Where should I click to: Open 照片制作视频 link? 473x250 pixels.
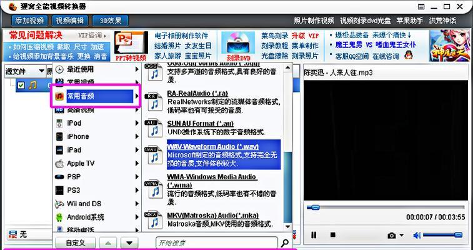[x=314, y=21]
